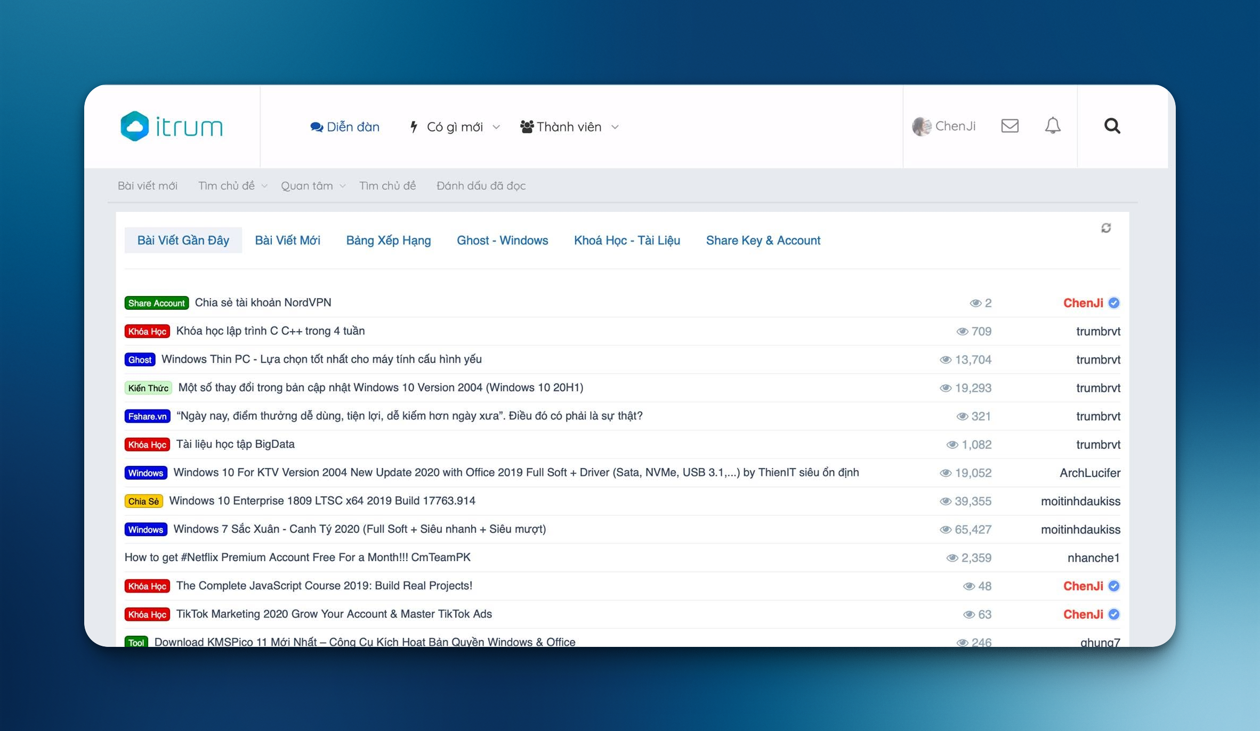This screenshot has height=731, width=1260.
Task: Open the Có gì mới menu
Action: click(455, 127)
